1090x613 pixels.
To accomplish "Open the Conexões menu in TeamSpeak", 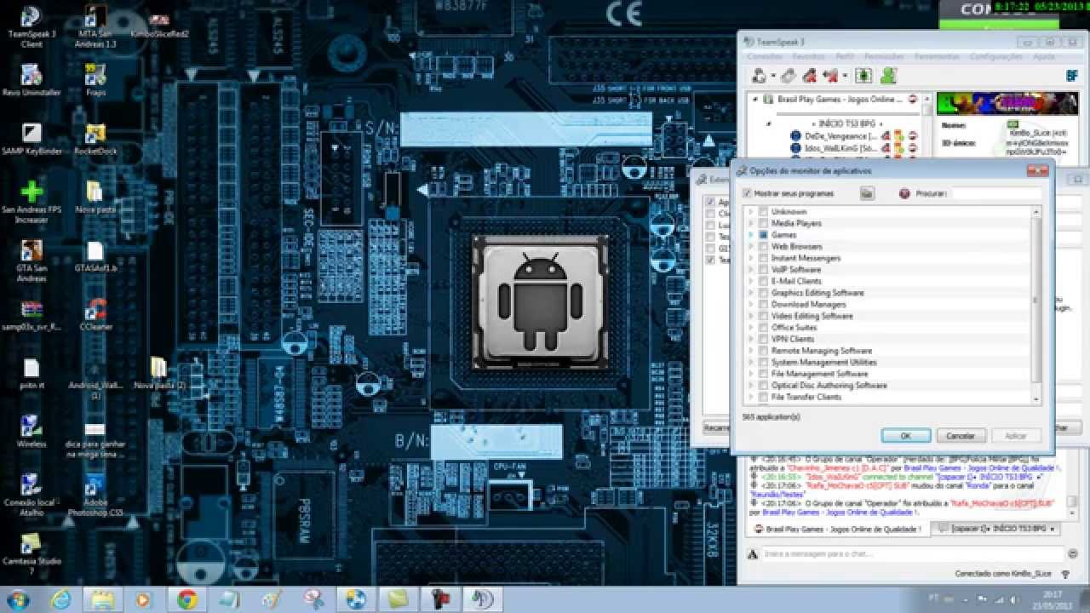I will (764, 56).
